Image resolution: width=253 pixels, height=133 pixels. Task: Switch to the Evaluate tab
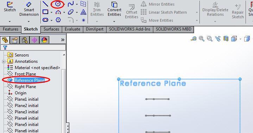point(72,29)
